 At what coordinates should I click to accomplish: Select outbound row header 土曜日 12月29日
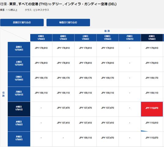pyautogui.click(x=19, y=64)
